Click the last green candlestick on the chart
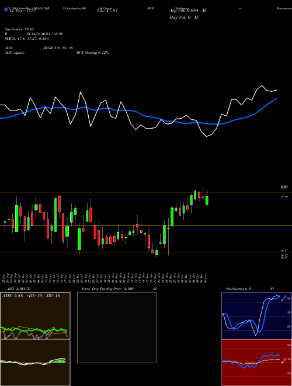Screen dimensions: 292x386 click(x=207, y=201)
